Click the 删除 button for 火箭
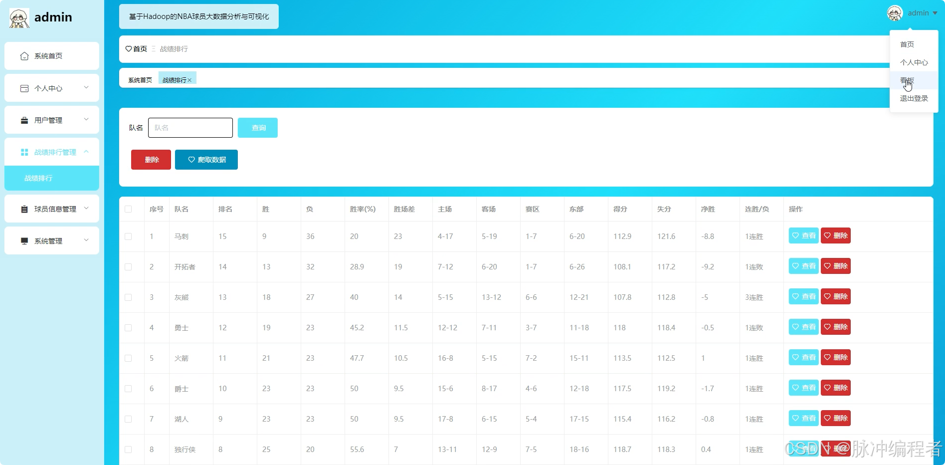Screen dimensions: 945x465 [836, 357]
